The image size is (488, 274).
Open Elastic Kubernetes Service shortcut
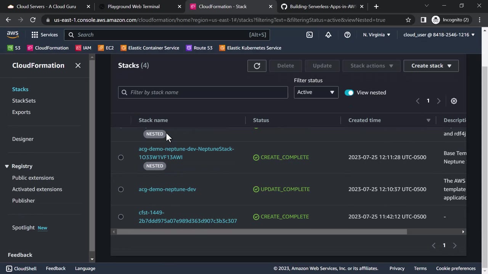click(x=250, y=48)
